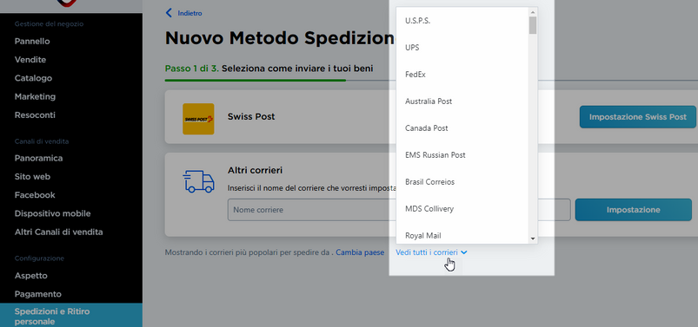698x327 pixels.
Task: Click the Altri corrieri heading
Action: pos(255,170)
